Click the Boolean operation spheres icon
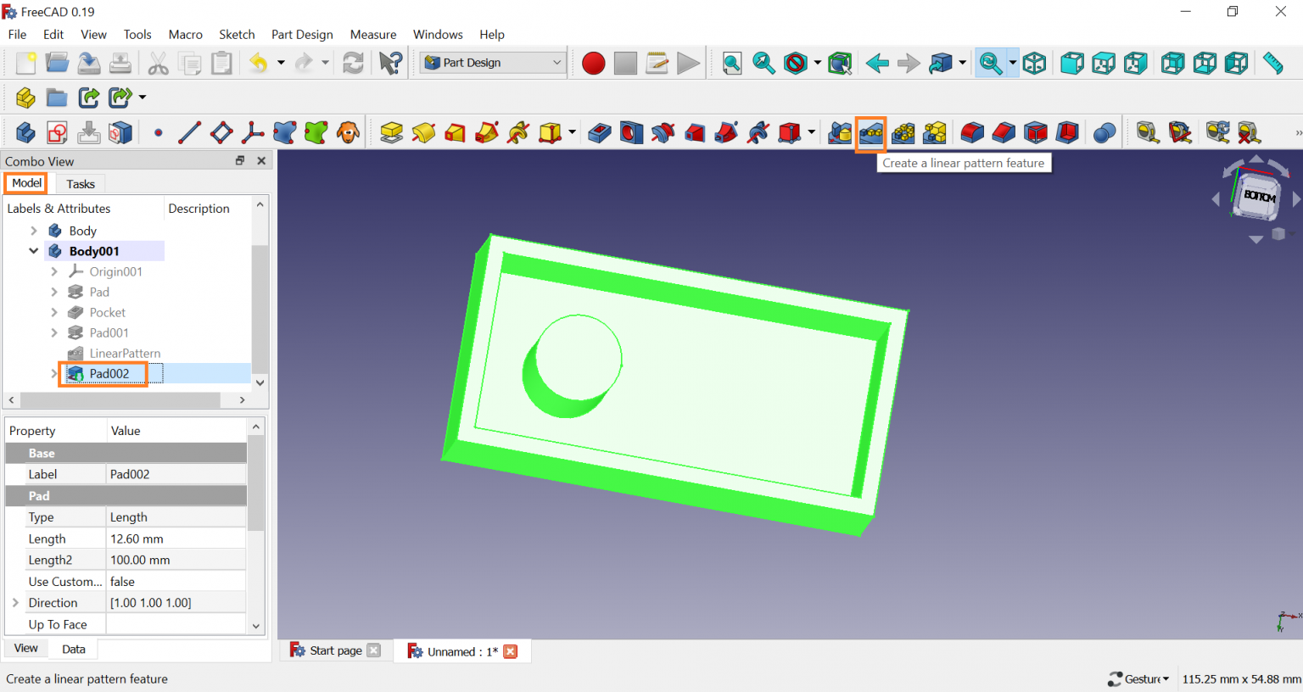 point(1104,133)
